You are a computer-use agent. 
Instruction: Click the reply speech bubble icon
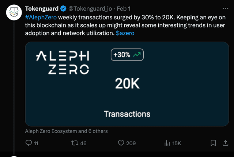(x=29, y=143)
